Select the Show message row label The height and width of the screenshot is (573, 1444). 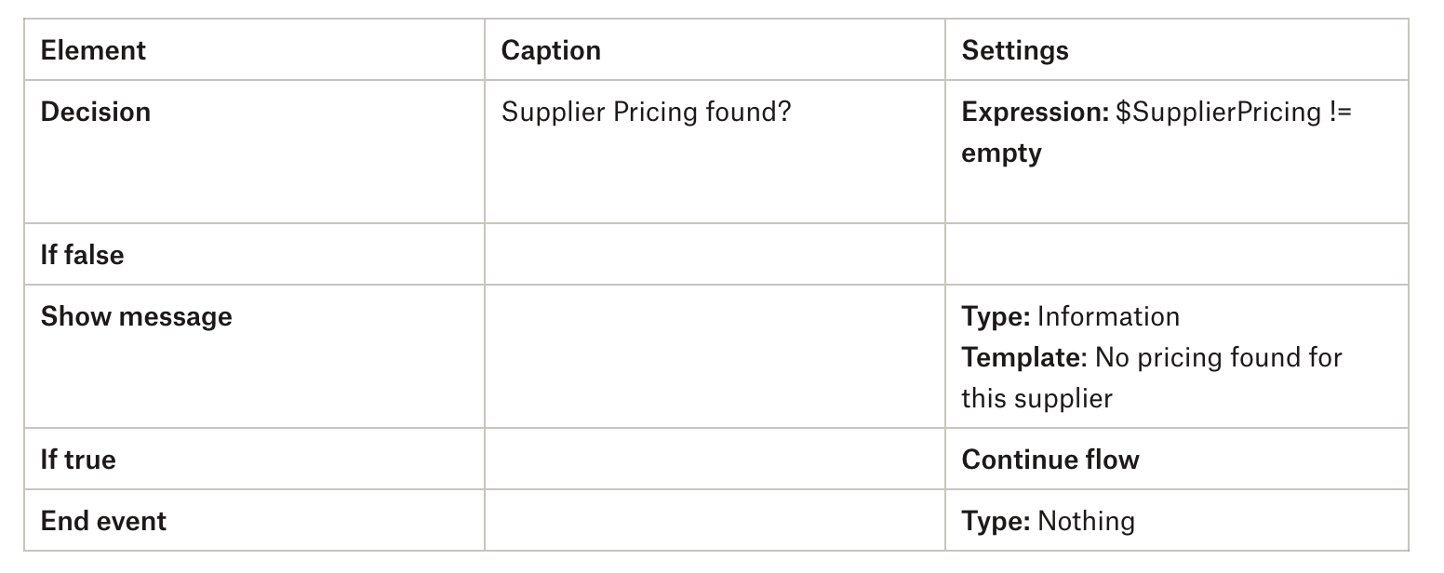(x=136, y=316)
